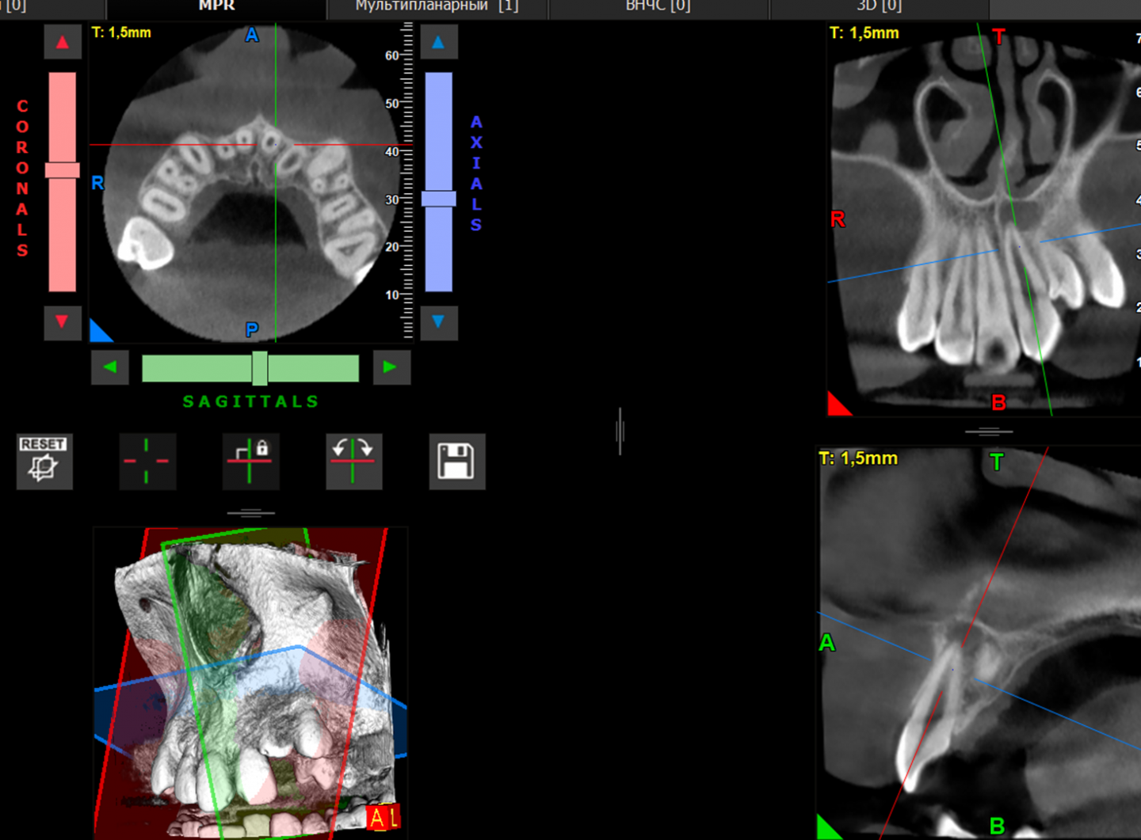
Task: Click the vertical panel splitter handle
Action: 620,431
